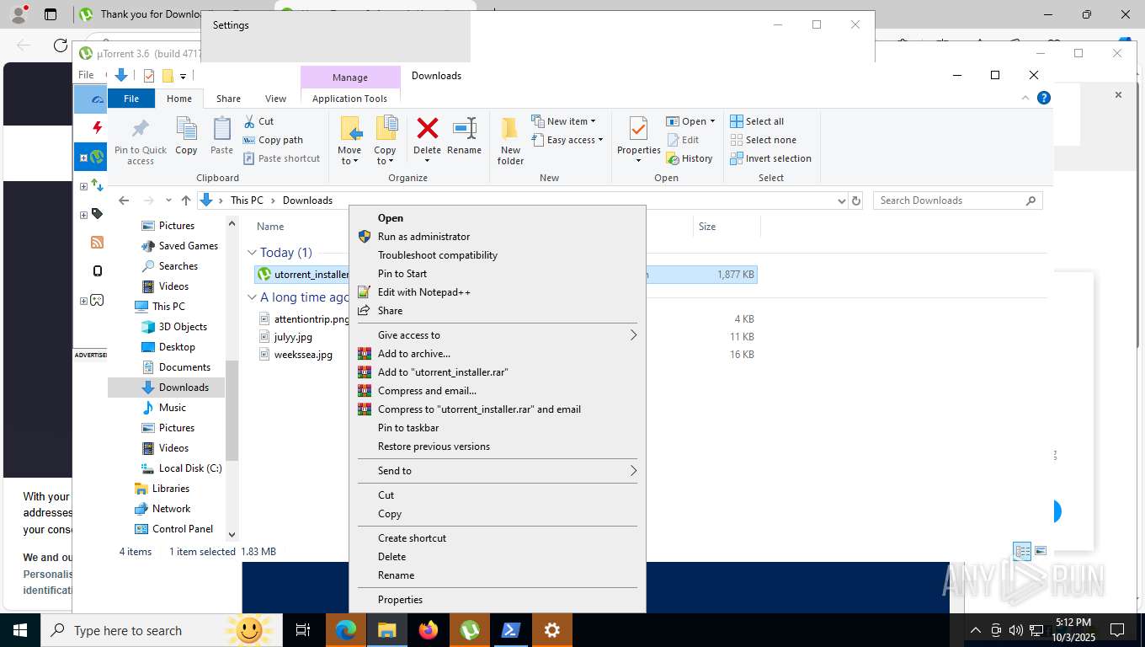
Task: Click History in the ribbon
Action: (x=689, y=158)
